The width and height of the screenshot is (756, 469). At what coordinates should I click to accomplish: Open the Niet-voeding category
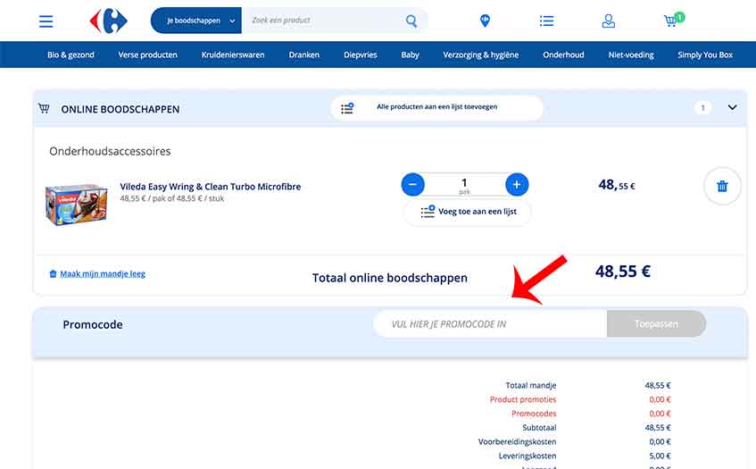631,54
